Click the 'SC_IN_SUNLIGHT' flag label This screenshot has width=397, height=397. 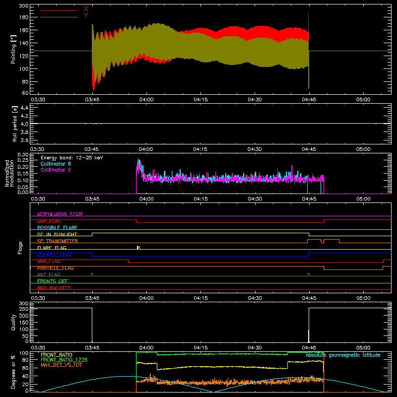pyautogui.click(x=57, y=234)
